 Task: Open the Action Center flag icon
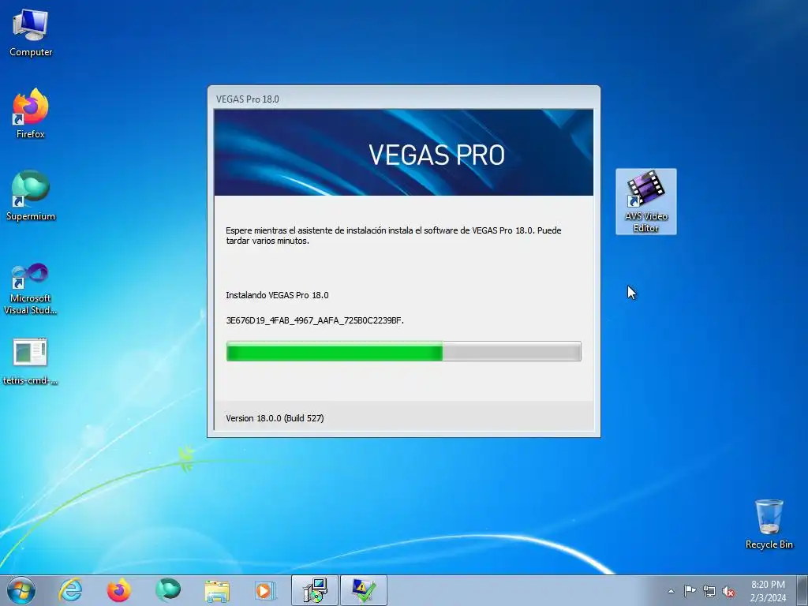click(x=690, y=591)
